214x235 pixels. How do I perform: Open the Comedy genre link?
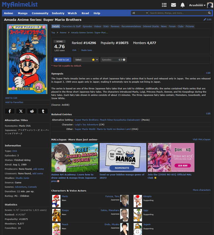coord(32,187)
